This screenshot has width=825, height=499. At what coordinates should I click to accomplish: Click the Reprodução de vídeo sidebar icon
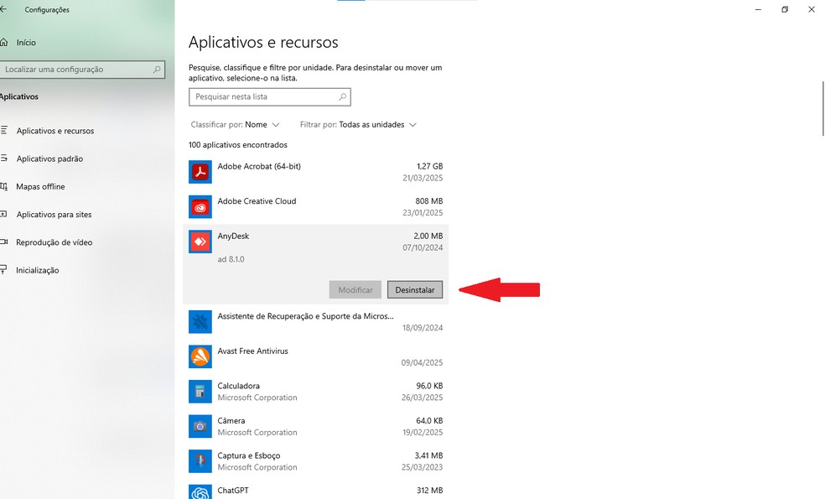click(x=3, y=242)
